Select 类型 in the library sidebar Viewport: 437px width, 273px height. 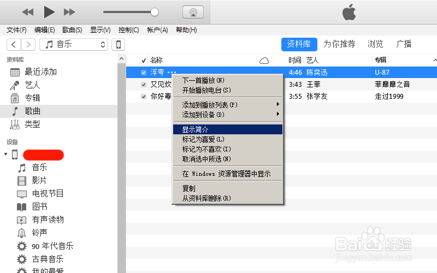tap(58, 124)
